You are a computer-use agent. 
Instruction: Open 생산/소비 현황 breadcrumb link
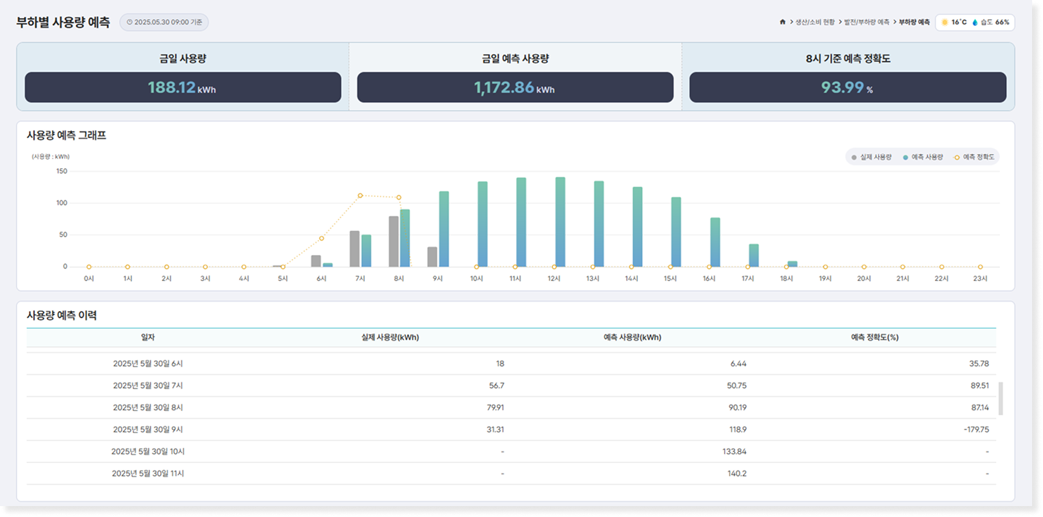coord(814,23)
